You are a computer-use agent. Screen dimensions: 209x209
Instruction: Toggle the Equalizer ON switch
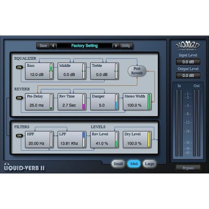(19, 67)
